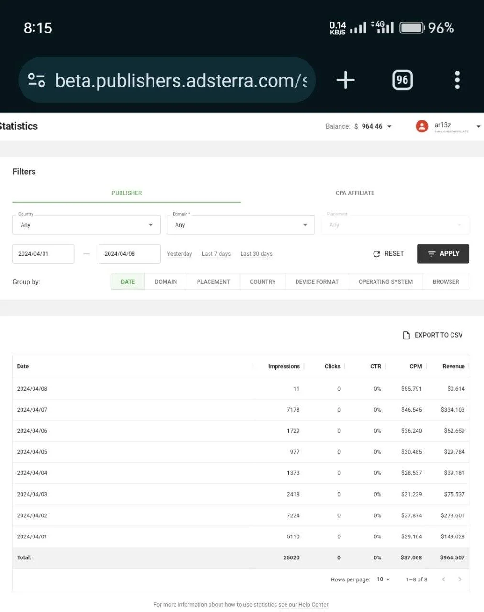Click revenue value $62.659
Image resolution: width=484 pixels, height=612 pixels.
coord(454,431)
